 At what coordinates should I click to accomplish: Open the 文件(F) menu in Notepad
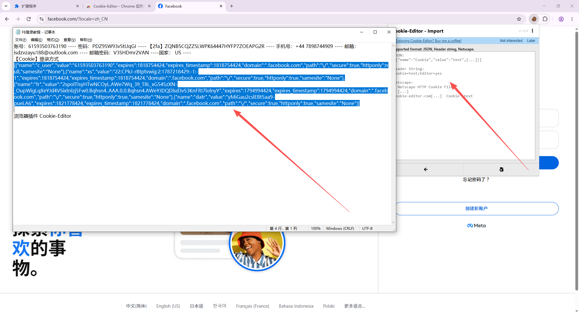click(x=21, y=40)
